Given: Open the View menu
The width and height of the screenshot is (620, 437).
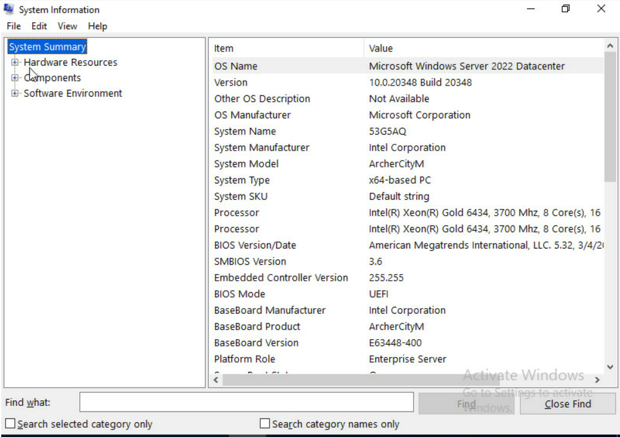Looking at the screenshot, I should pos(68,26).
